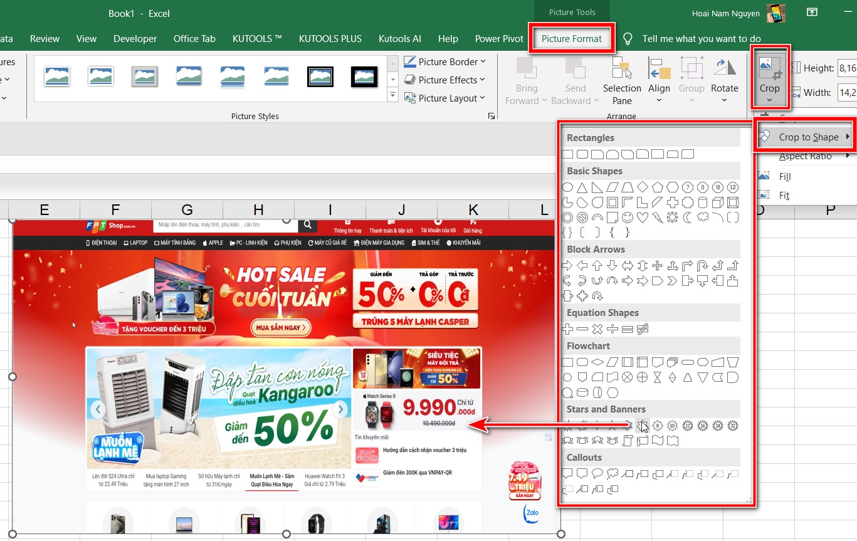857x541 pixels.
Task: Choose Crop to Shape menu item
Action: pyautogui.click(x=806, y=137)
